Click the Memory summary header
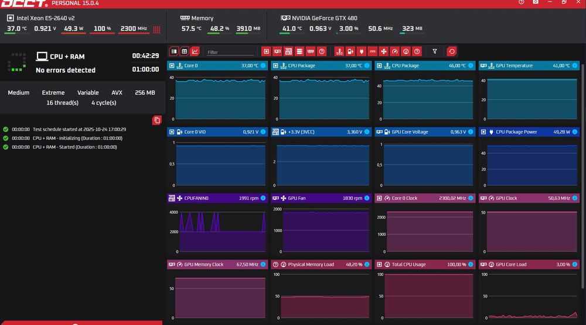Screen dimensions: 586x325 pos(202,18)
